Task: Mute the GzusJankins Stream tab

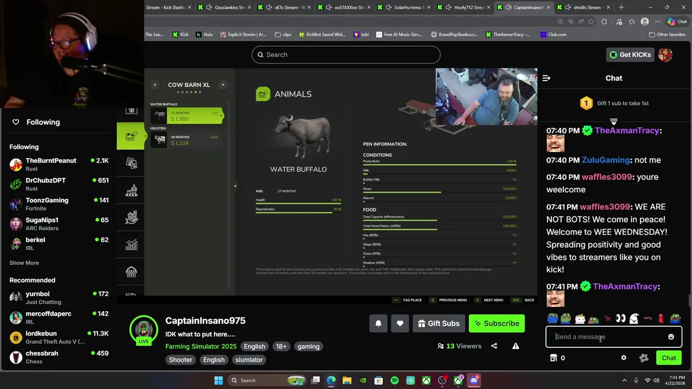Action: pyautogui.click(x=209, y=8)
